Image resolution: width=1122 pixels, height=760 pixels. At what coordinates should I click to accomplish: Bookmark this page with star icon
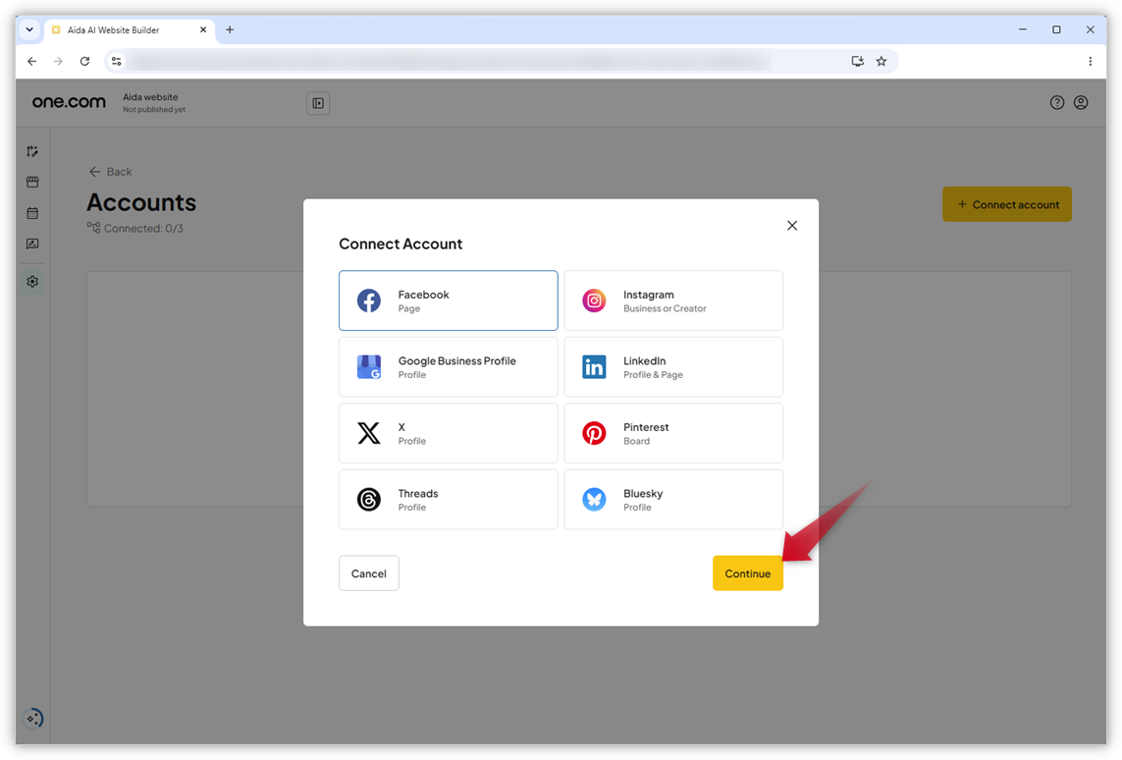pyautogui.click(x=882, y=62)
